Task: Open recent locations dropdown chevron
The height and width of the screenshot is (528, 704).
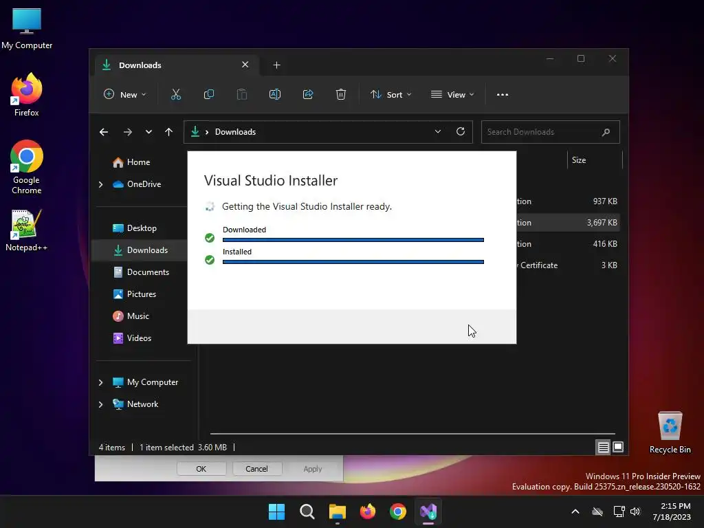Action: pyautogui.click(x=148, y=132)
